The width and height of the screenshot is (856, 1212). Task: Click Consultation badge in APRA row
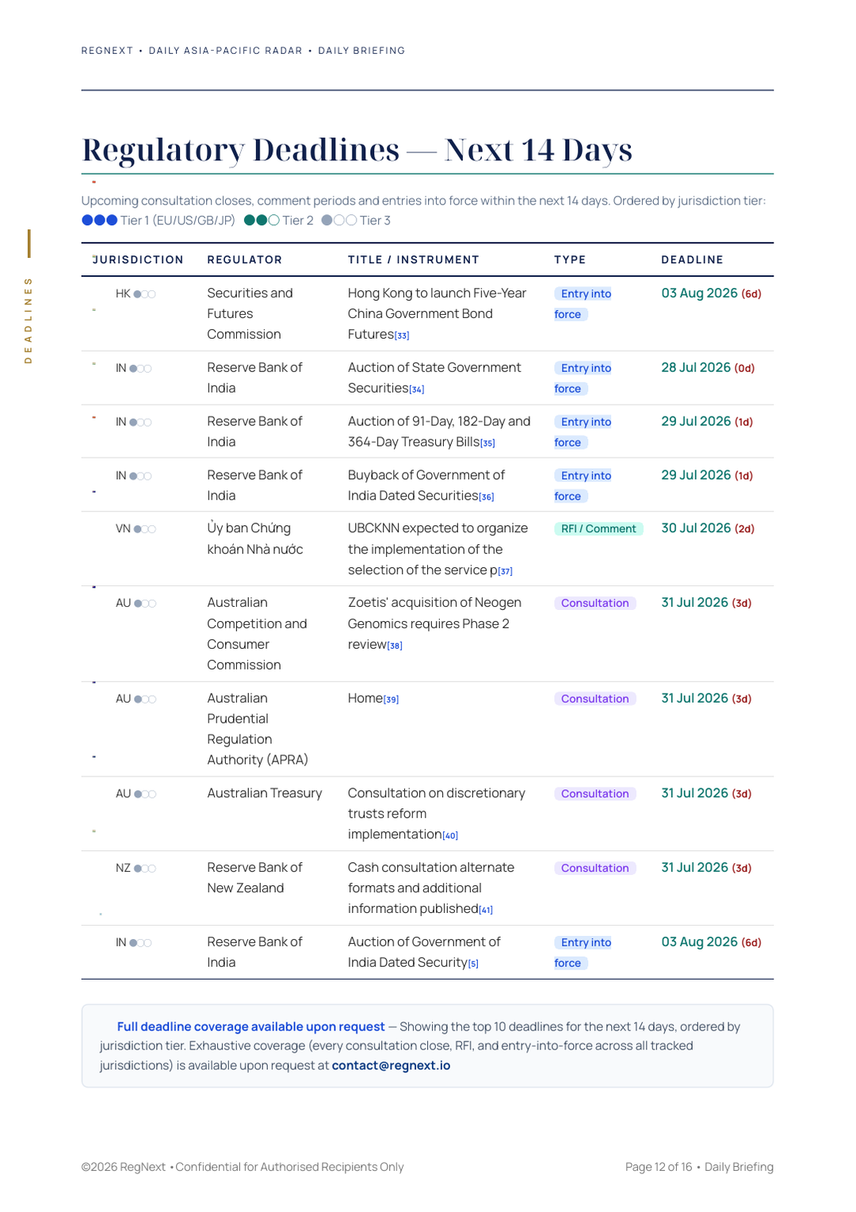pyautogui.click(x=595, y=699)
